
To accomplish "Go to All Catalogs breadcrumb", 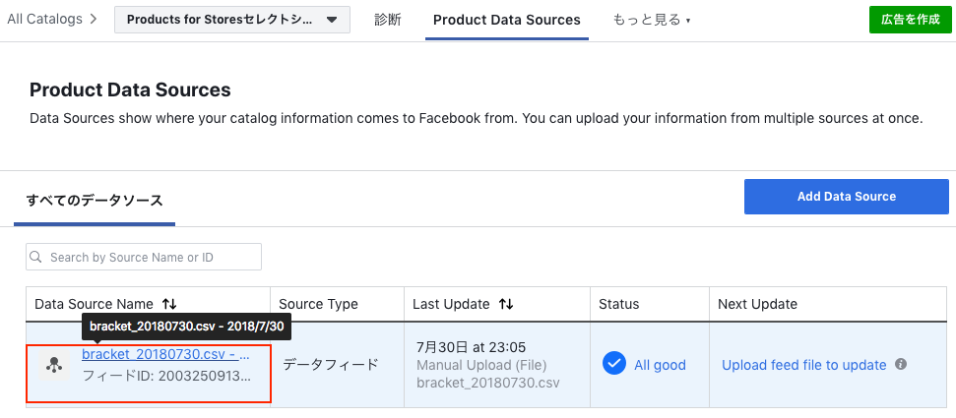I will click(x=44, y=19).
